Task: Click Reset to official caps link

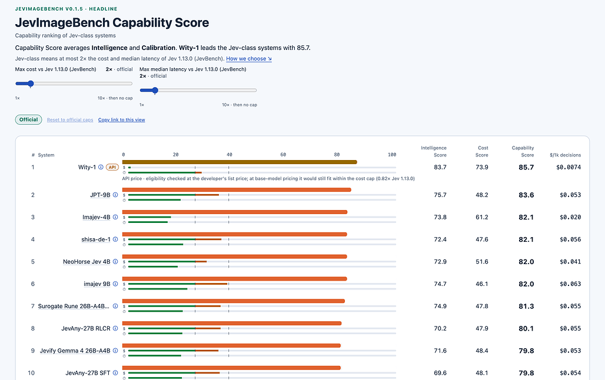Action: pos(70,120)
